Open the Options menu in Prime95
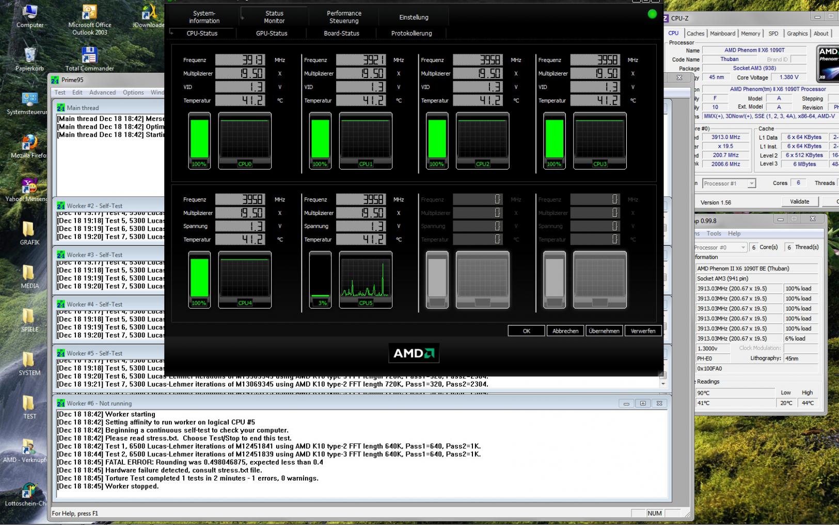 point(133,92)
